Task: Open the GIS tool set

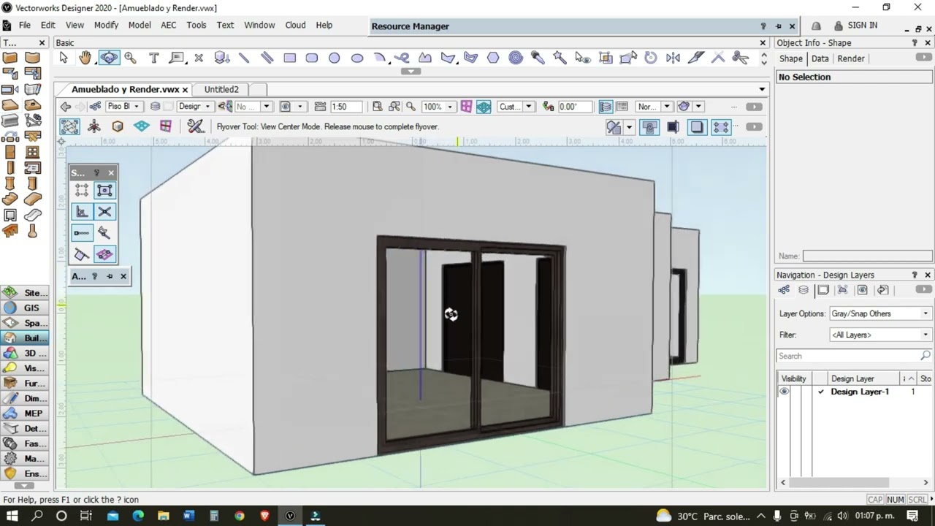Action: tap(25, 308)
